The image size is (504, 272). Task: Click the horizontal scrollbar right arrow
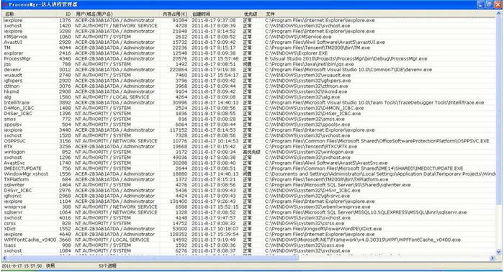(x=492, y=258)
